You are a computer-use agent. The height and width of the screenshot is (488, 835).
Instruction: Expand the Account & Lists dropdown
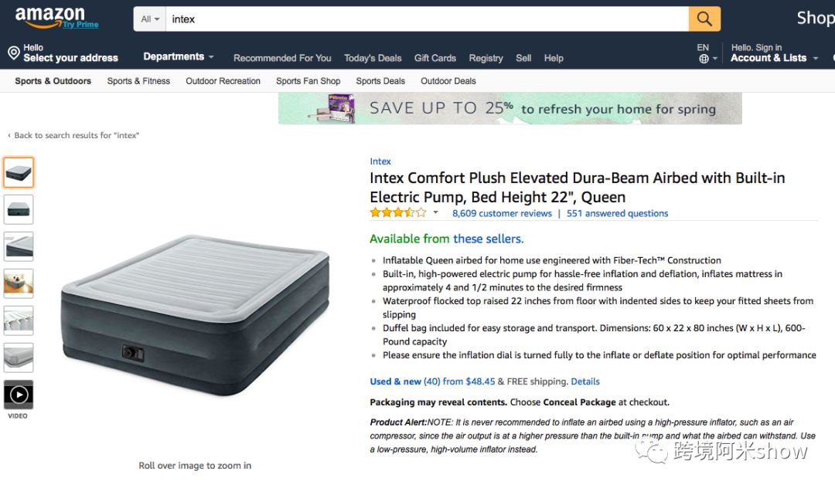774,58
